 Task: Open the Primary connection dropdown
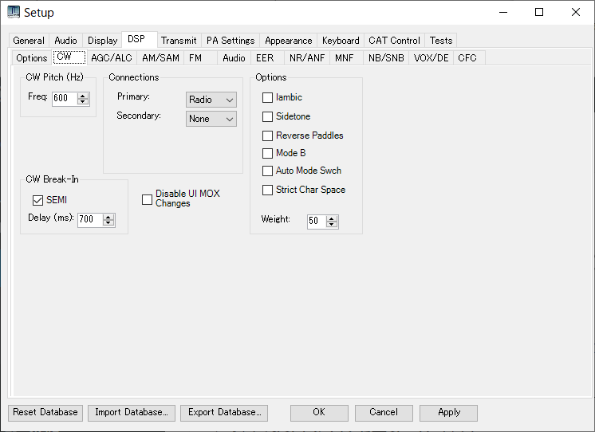[x=211, y=100]
